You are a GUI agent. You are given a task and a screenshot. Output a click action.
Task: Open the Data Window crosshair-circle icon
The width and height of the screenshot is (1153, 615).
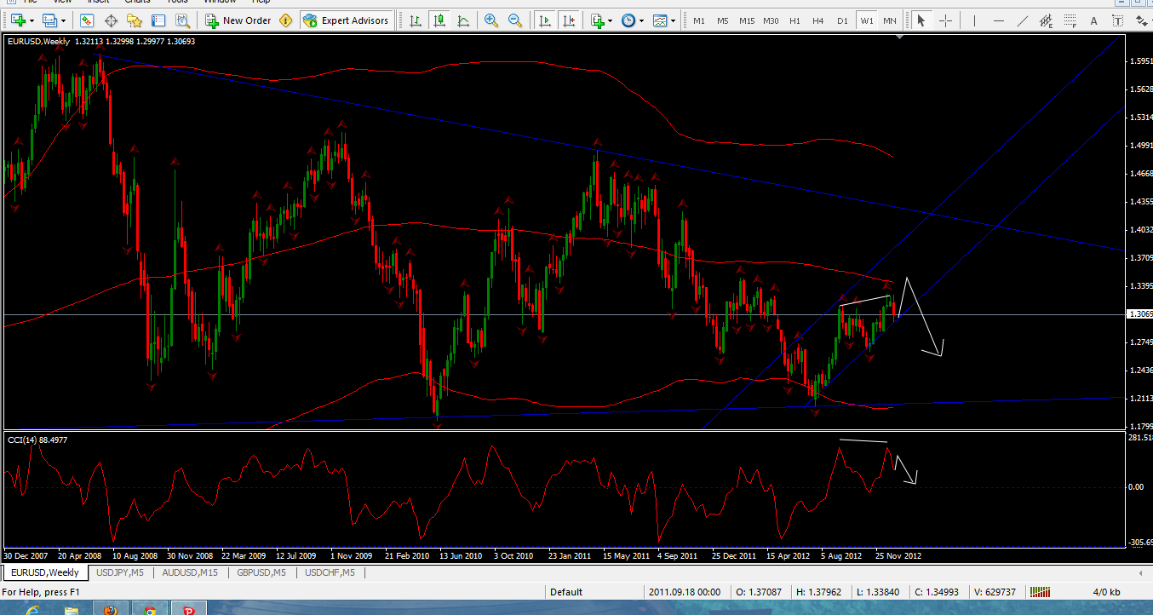click(111, 20)
